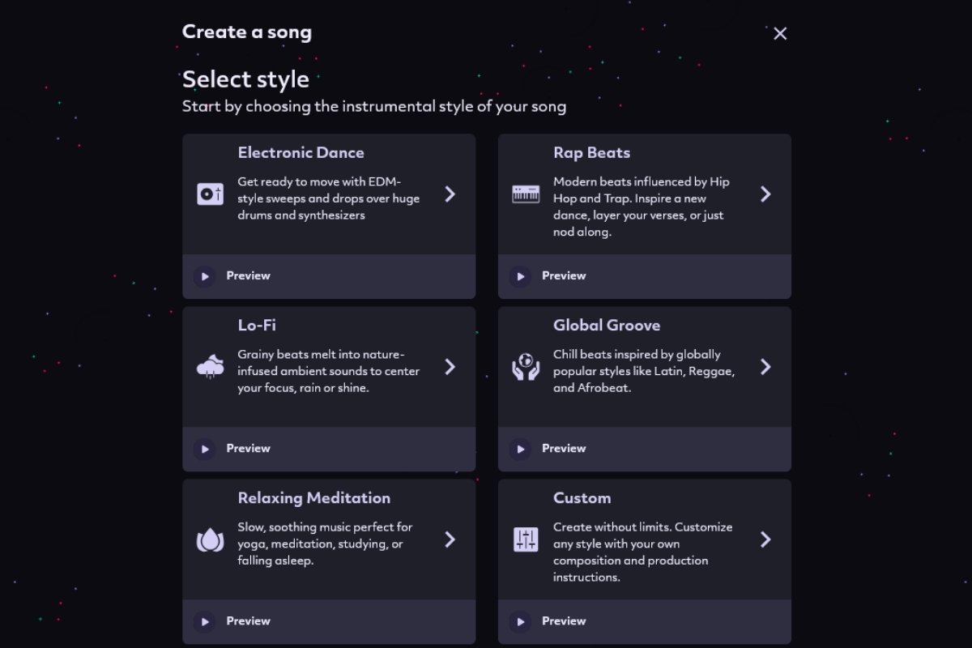Click the Global Groove hands-globe icon

(526, 367)
